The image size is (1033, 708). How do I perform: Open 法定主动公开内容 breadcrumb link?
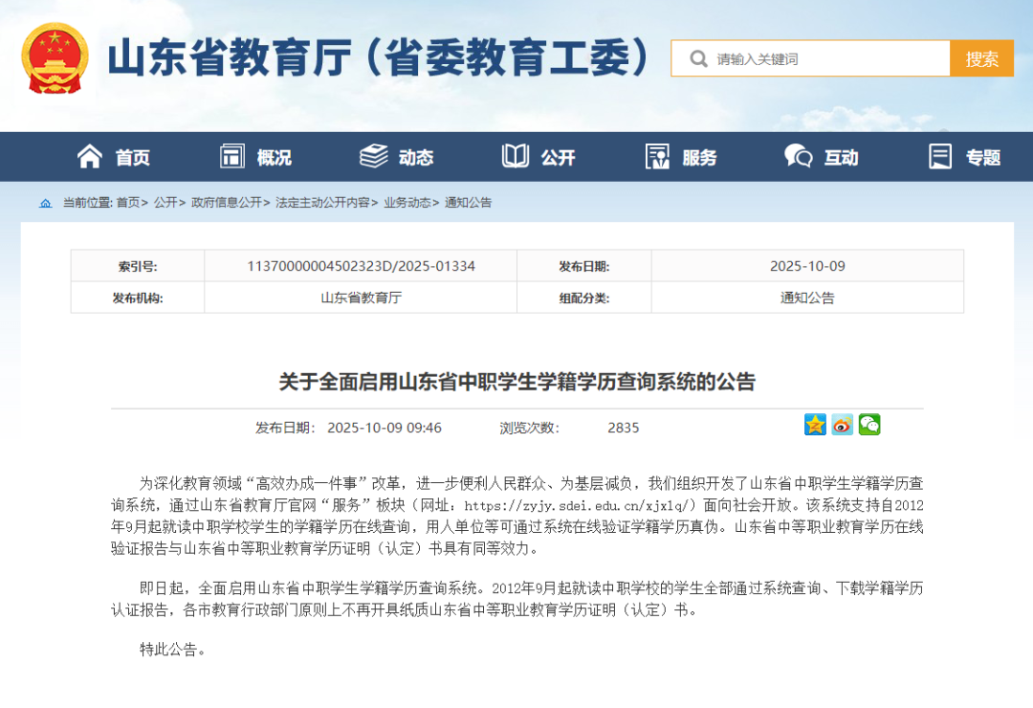tap(322, 203)
